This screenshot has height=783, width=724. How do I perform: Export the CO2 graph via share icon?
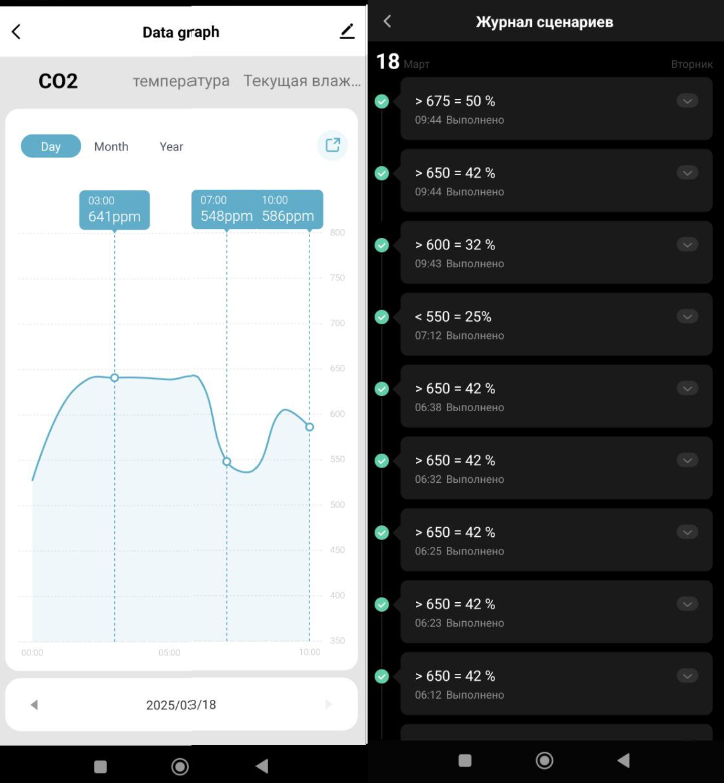(332, 145)
